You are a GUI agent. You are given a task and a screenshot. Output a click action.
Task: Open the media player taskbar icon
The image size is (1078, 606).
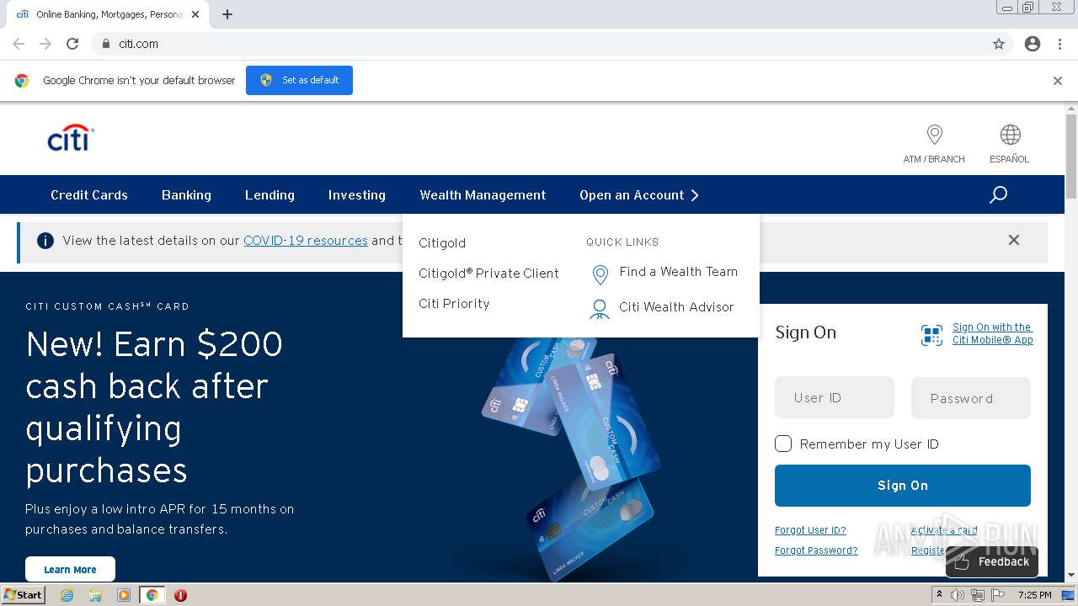pyautogui.click(x=124, y=595)
